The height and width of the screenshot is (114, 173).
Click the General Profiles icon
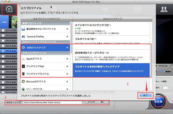(x=23, y=37)
